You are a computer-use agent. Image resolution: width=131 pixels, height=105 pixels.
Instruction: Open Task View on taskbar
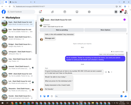[x=7, y=103]
